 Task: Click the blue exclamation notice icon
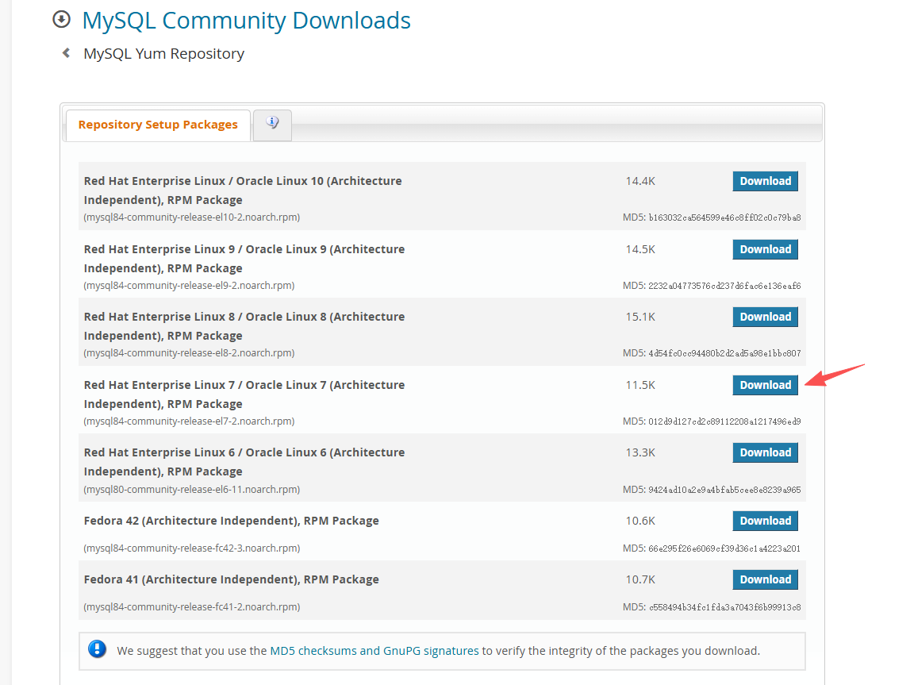[98, 648]
